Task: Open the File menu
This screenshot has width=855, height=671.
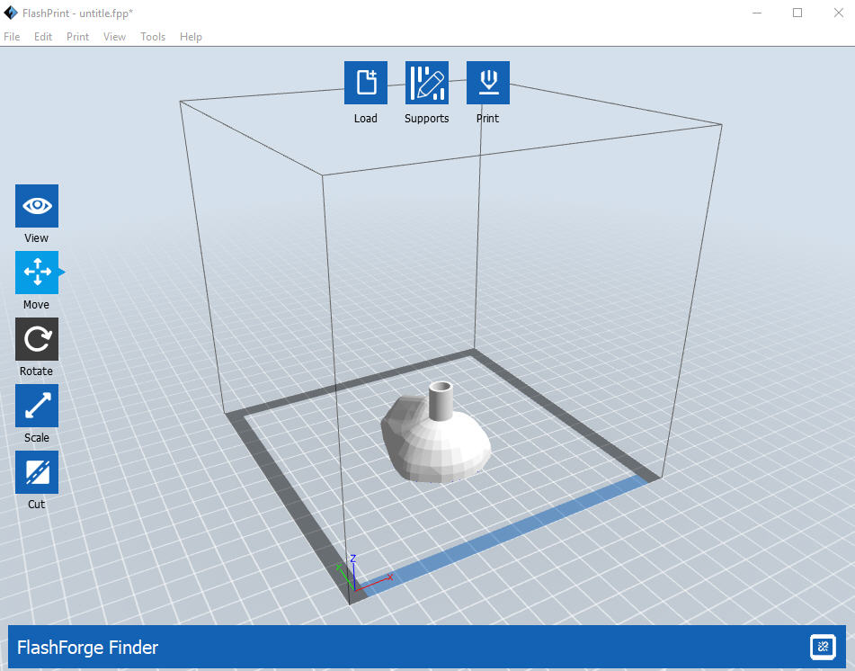Action: point(12,37)
